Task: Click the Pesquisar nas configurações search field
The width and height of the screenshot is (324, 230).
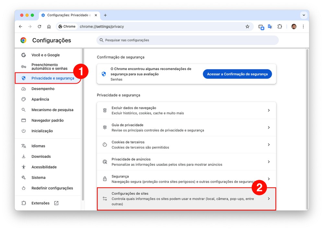Action: 187,40
